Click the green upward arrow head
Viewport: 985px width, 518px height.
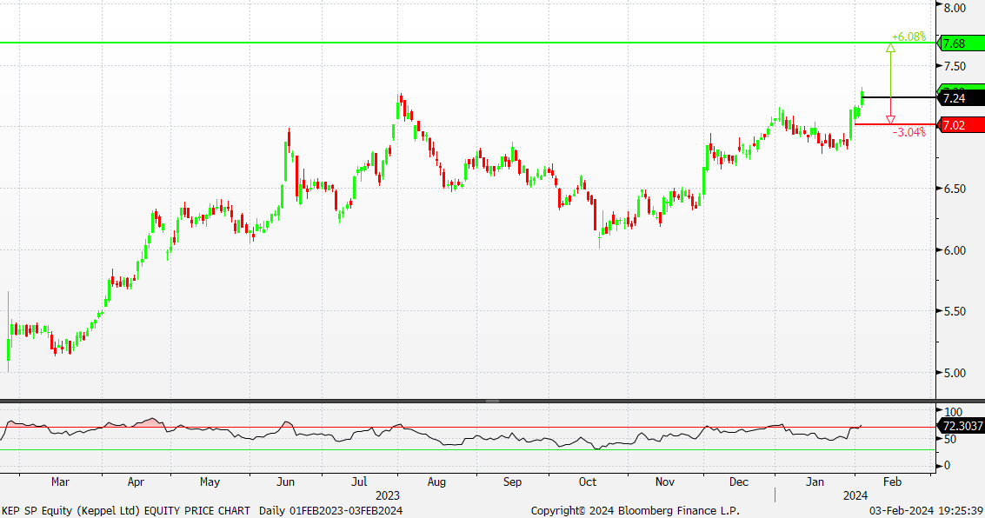tap(890, 47)
